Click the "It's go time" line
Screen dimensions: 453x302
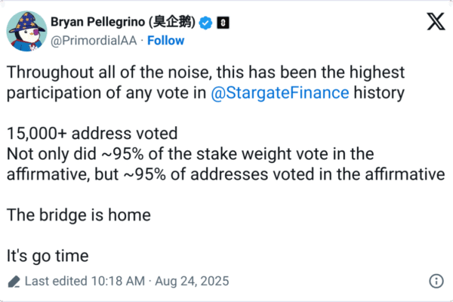click(47, 255)
